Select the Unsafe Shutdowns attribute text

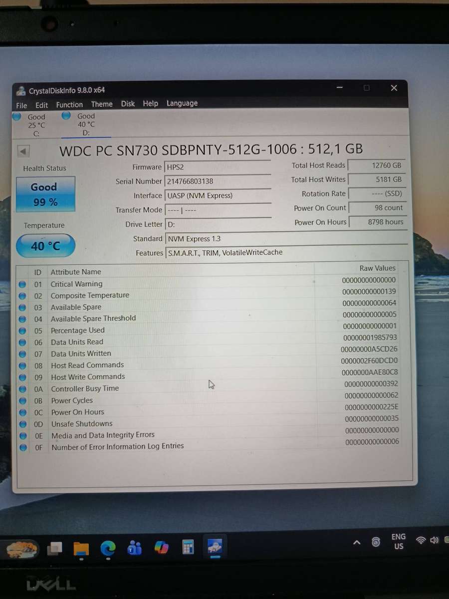pyautogui.click(x=82, y=424)
